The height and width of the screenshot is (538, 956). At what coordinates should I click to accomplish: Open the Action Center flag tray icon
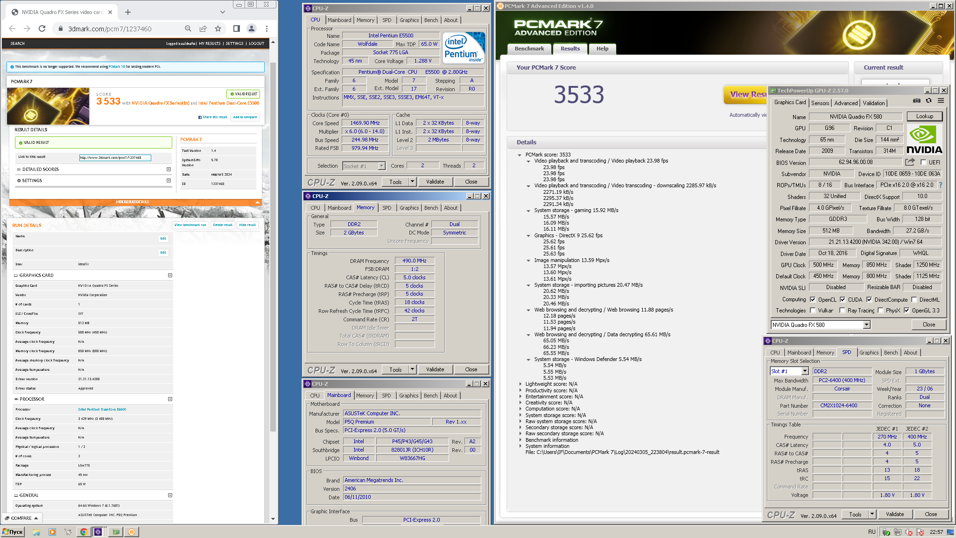(x=921, y=532)
